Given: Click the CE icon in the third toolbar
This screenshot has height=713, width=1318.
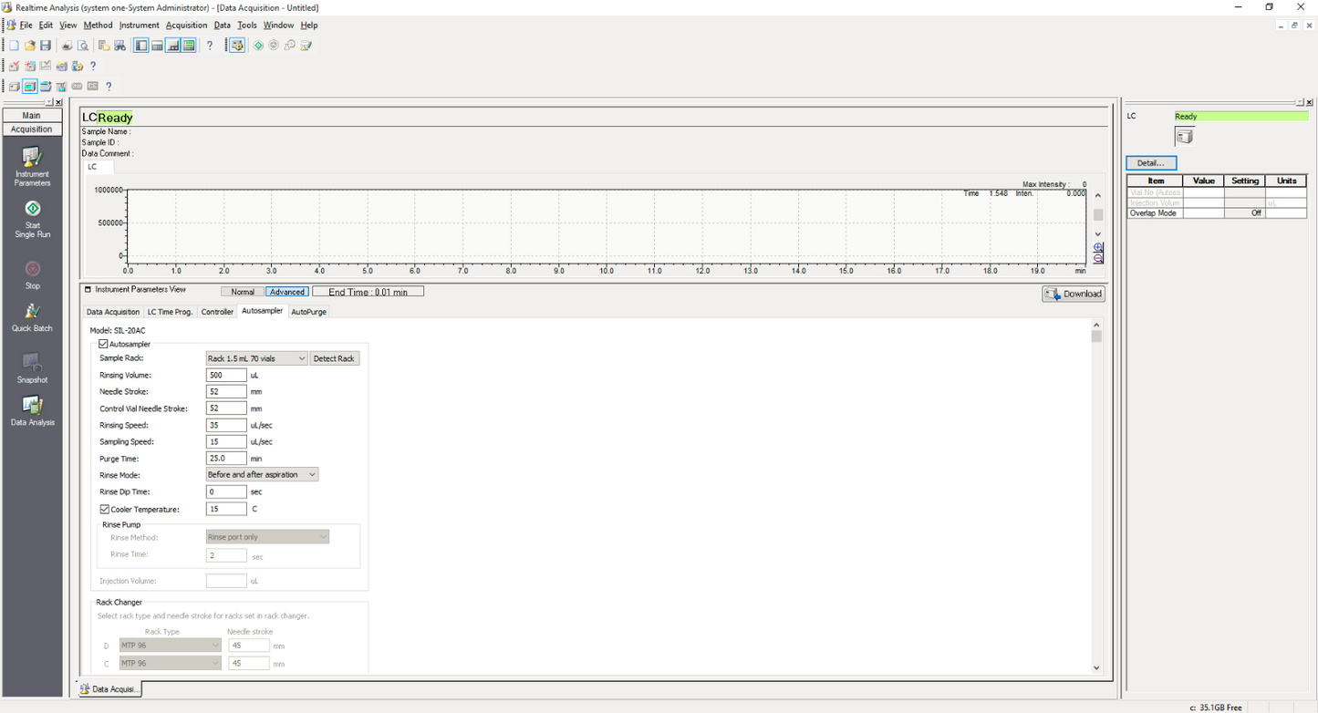Looking at the screenshot, I should (92, 87).
